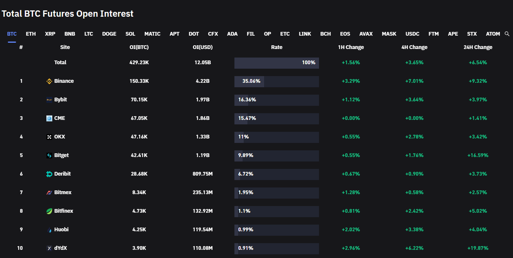Switch to the DOGE tab
The height and width of the screenshot is (258, 513).
pyautogui.click(x=109, y=34)
